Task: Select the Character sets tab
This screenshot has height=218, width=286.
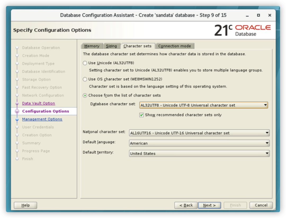Action: click(x=137, y=46)
